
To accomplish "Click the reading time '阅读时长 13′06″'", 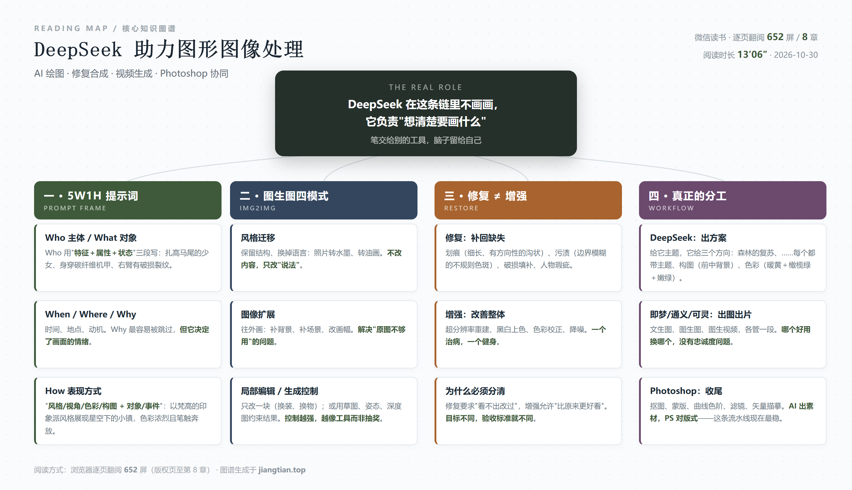I will (x=735, y=54).
